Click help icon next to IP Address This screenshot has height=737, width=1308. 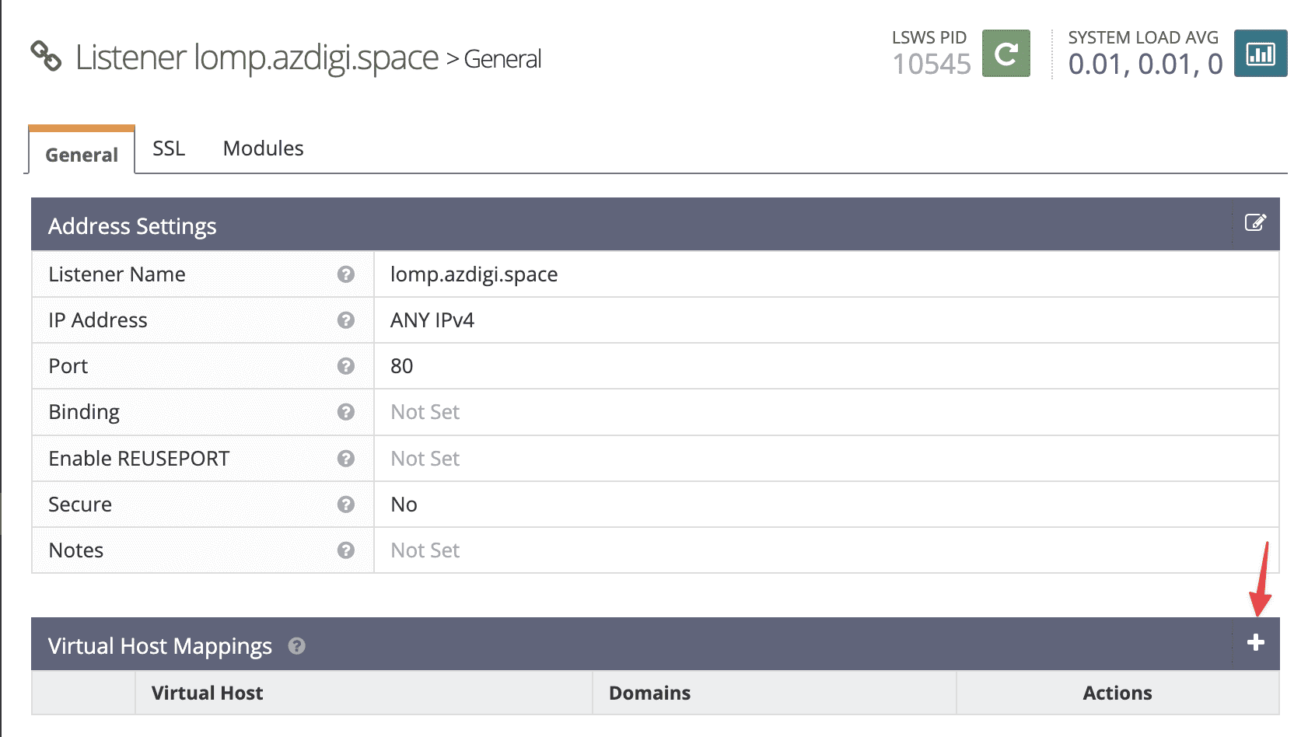pos(346,320)
